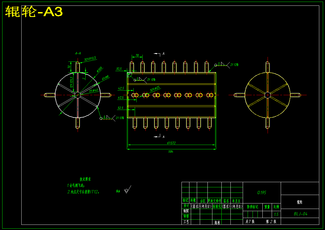This screenshot has width=325, height=230.
Task: Click the 42,5 dimension value
Action: [121, 88]
